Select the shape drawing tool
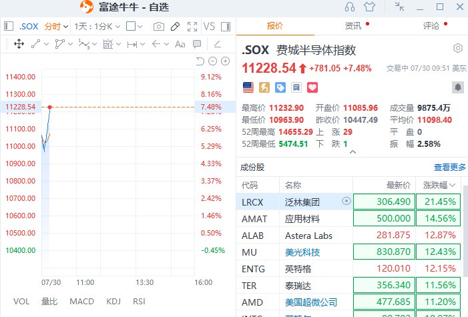The height and width of the screenshot is (317, 468). point(59,44)
